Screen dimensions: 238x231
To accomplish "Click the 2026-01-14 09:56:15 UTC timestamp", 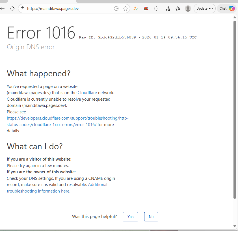I will coord(169,37).
